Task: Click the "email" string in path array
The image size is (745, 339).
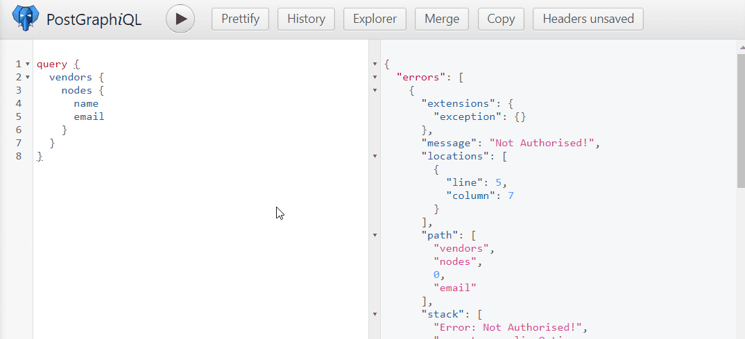Action: pos(455,287)
